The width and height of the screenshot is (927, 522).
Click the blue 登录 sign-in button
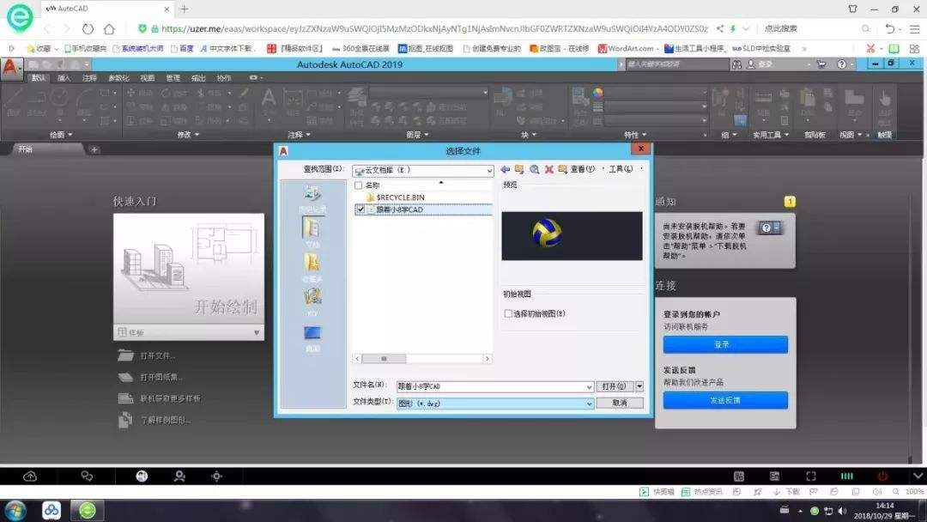(x=724, y=343)
